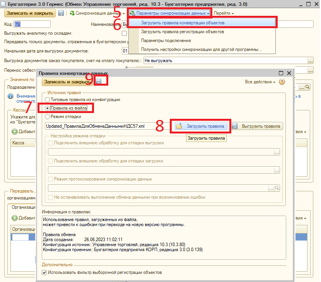321x282 pixels.
Task: Click the document icon in the main window title
Action: [3, 4]
